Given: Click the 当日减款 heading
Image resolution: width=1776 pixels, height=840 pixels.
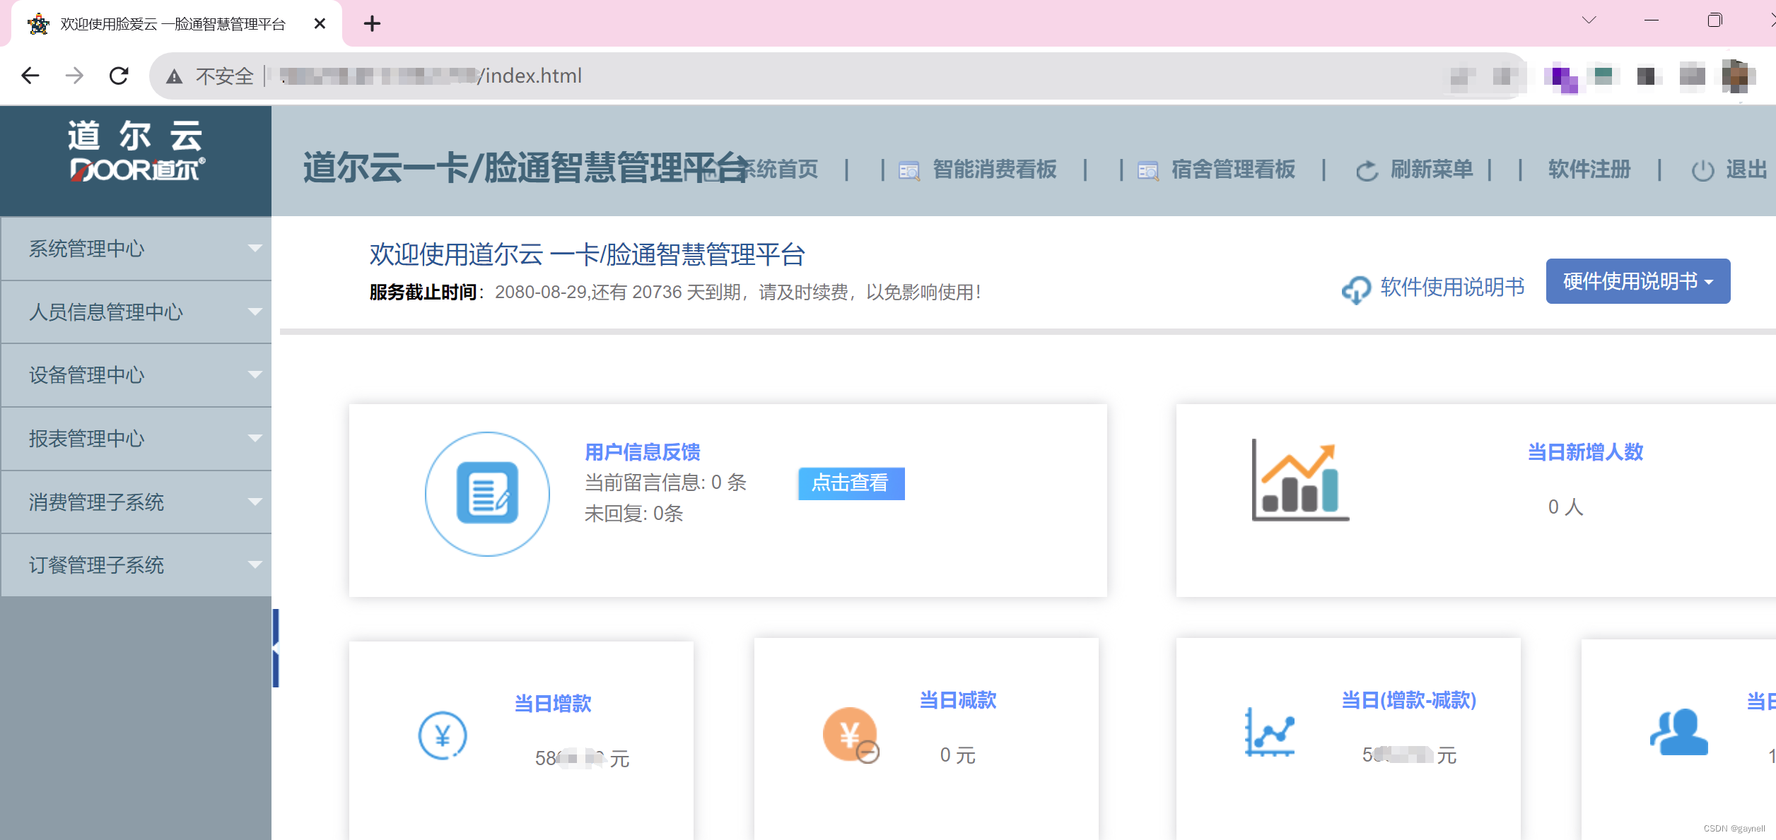Looking at the screenshot, I should click(x=958, y=700).
